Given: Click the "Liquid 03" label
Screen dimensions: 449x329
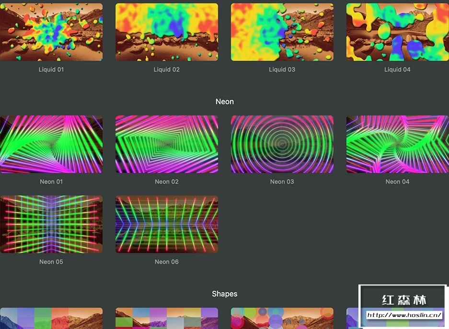Looking at the screenshot, I should pyautogui.click(x=282, y=69).
